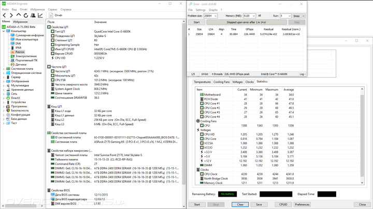
Task: Click the Report page icon in toolbar
Action: pos(51,15)
